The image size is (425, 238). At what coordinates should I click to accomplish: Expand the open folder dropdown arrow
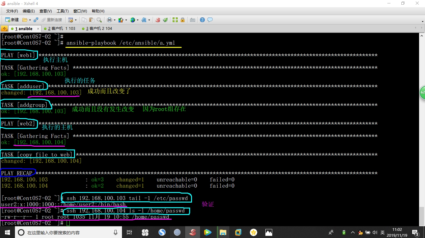tap(30, 20)
